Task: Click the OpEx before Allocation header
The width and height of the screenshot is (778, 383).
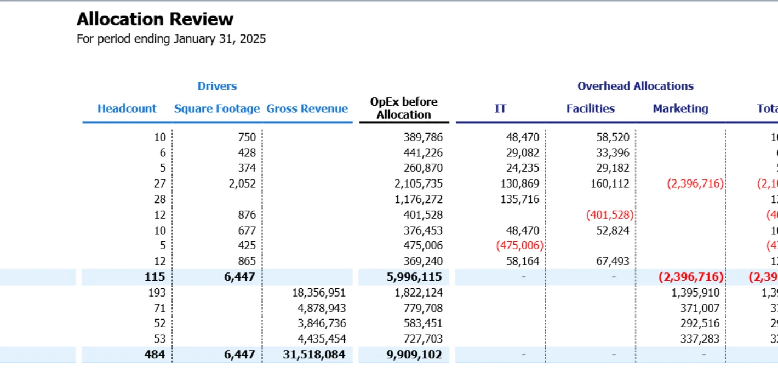Action: (404, 108)
